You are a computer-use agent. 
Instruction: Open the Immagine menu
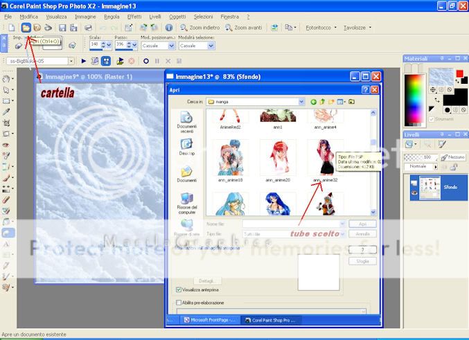pyautogui.click(x=85, y=17)
